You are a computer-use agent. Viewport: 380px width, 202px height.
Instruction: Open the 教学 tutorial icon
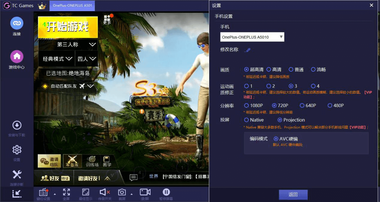[107, 161]
